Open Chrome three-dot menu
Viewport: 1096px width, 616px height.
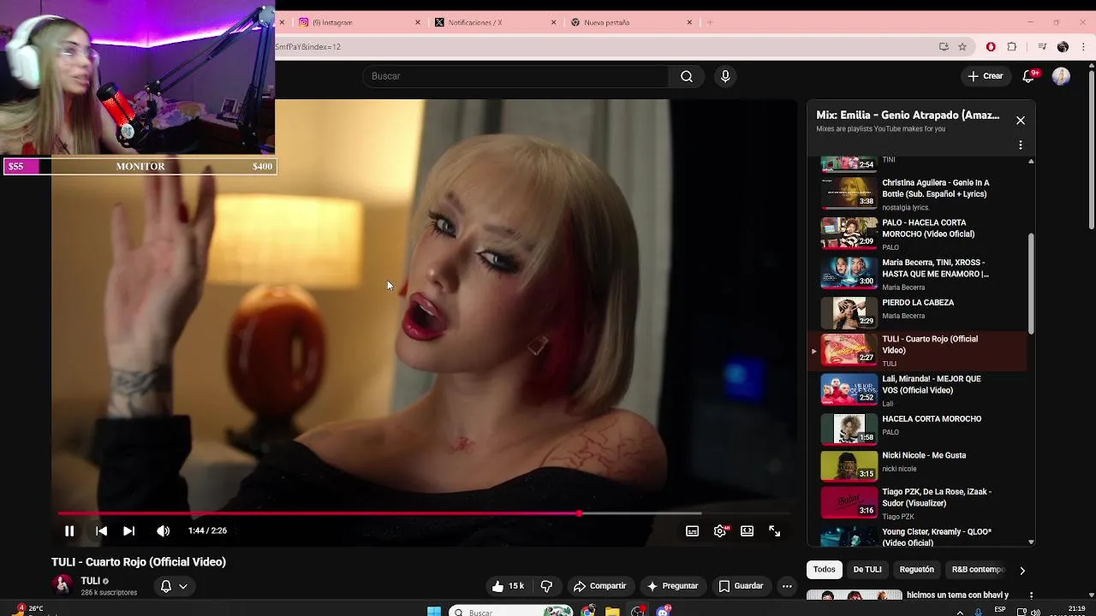click(x=1085, y=47)
